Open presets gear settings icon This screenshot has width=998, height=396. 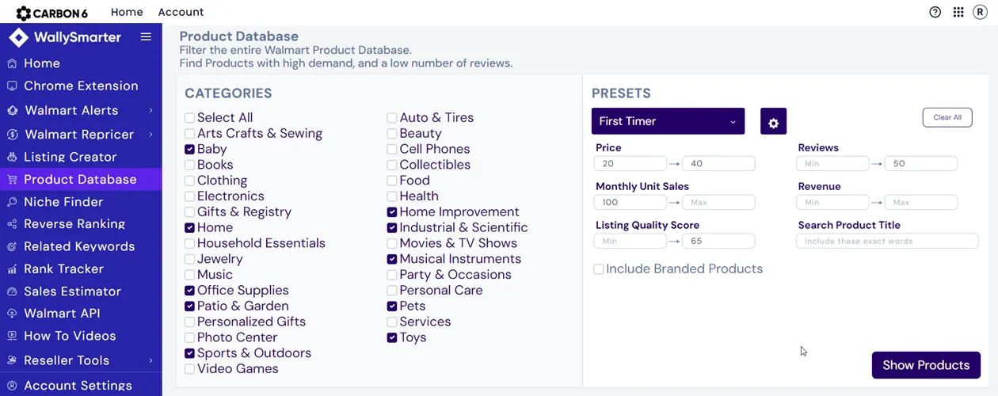(x=773, y=122)
